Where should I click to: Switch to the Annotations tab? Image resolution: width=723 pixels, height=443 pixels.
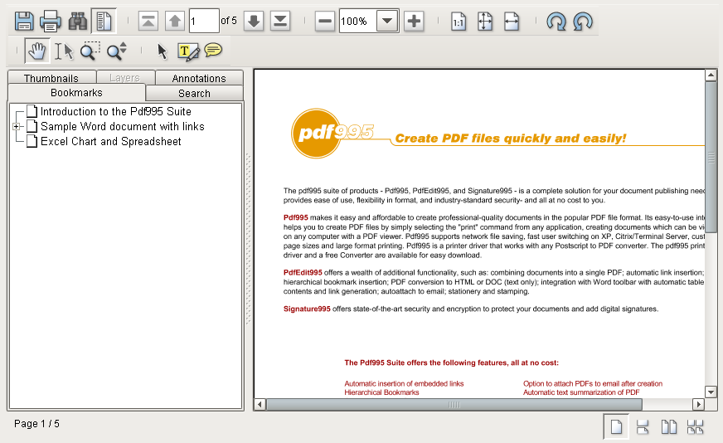199,77
